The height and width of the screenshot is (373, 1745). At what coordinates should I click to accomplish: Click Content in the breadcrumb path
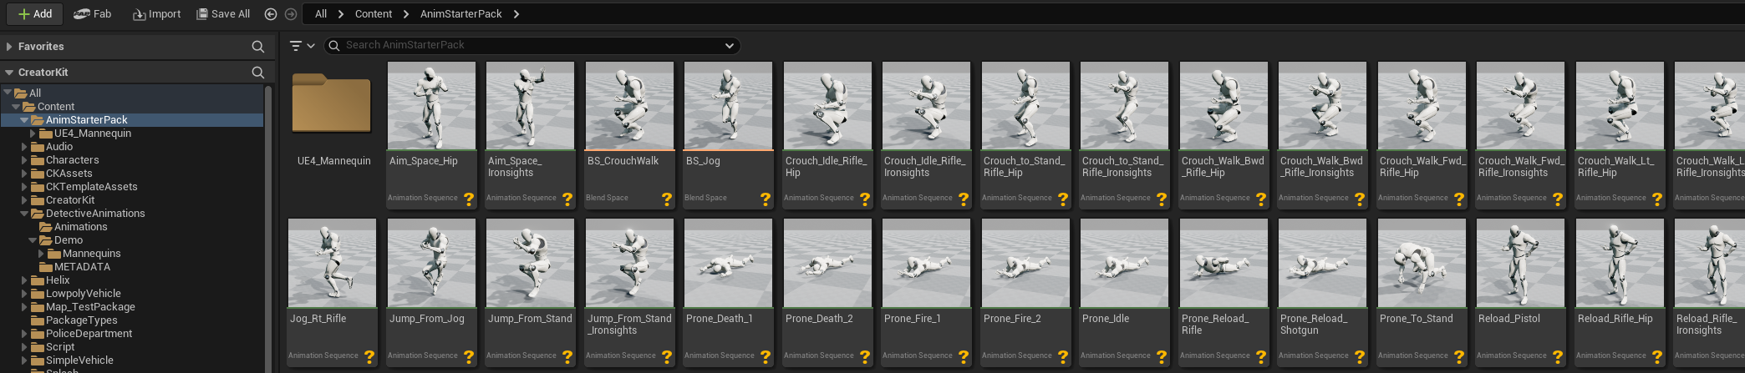click(373, 14)
